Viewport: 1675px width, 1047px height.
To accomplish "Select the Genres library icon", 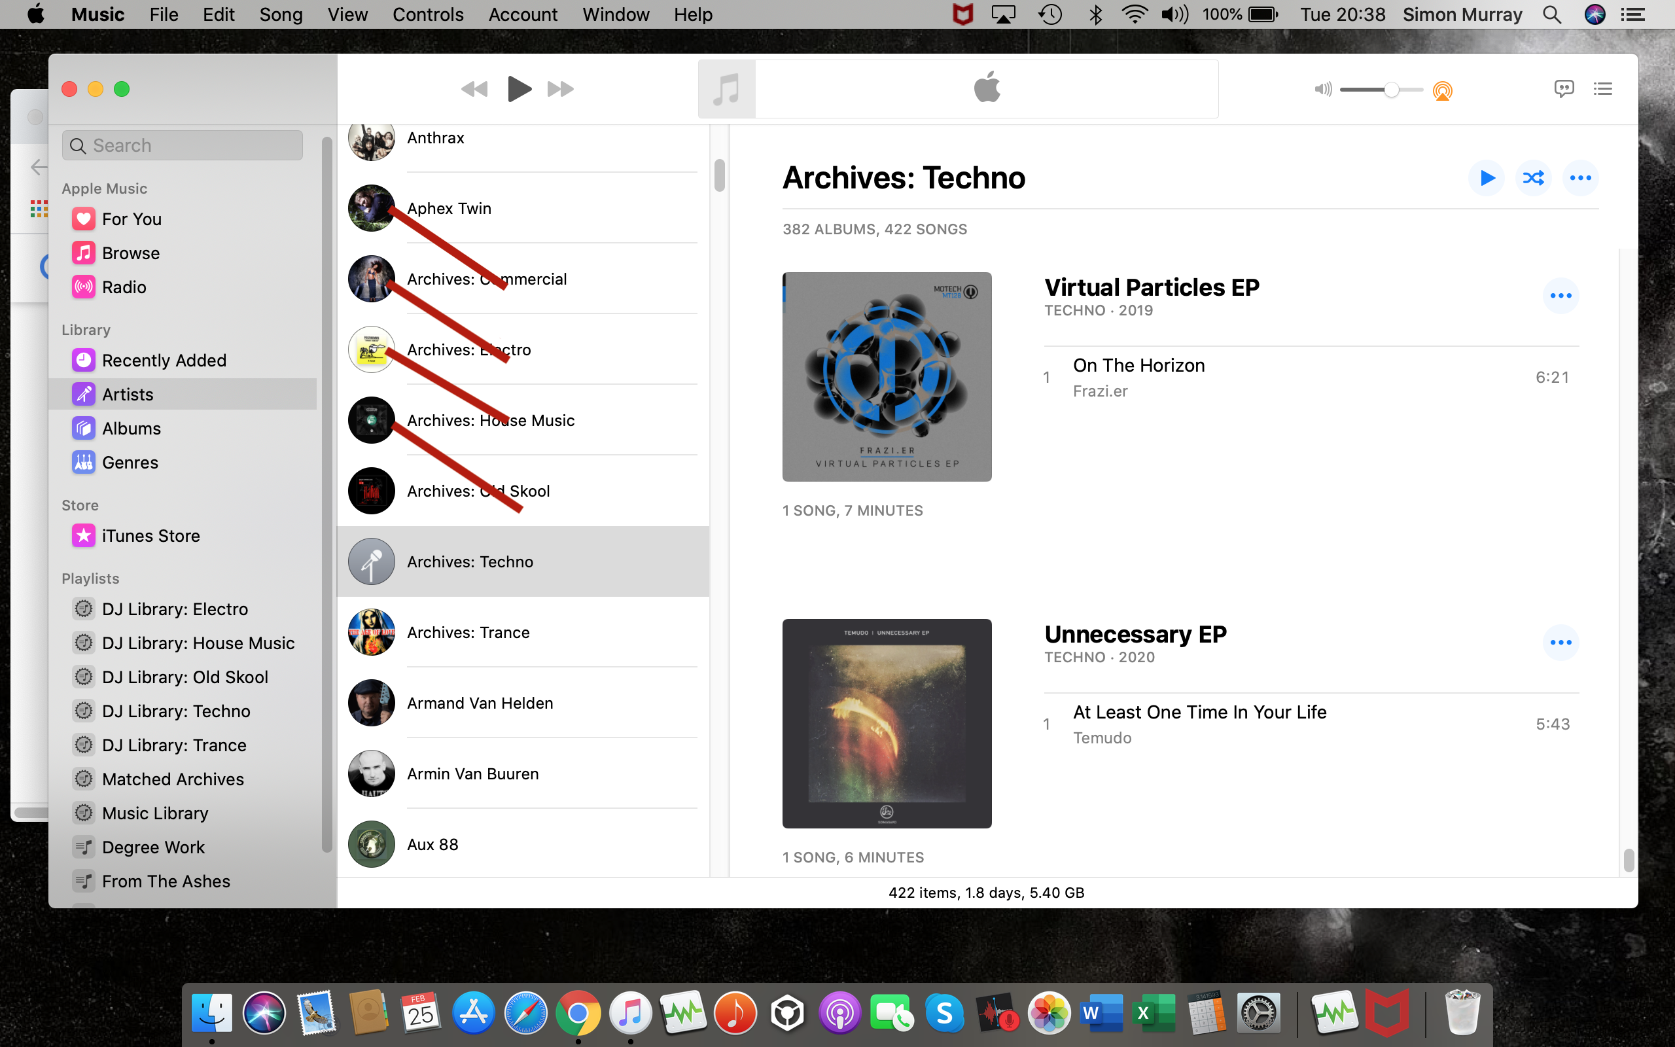I will pos(84,463).
